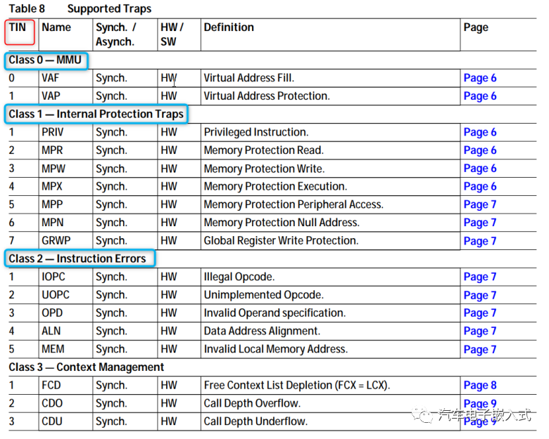Jump to Page 8 from FCD row
The width and height of the screenshot is (549, 439).
click(x=479, y=385)
